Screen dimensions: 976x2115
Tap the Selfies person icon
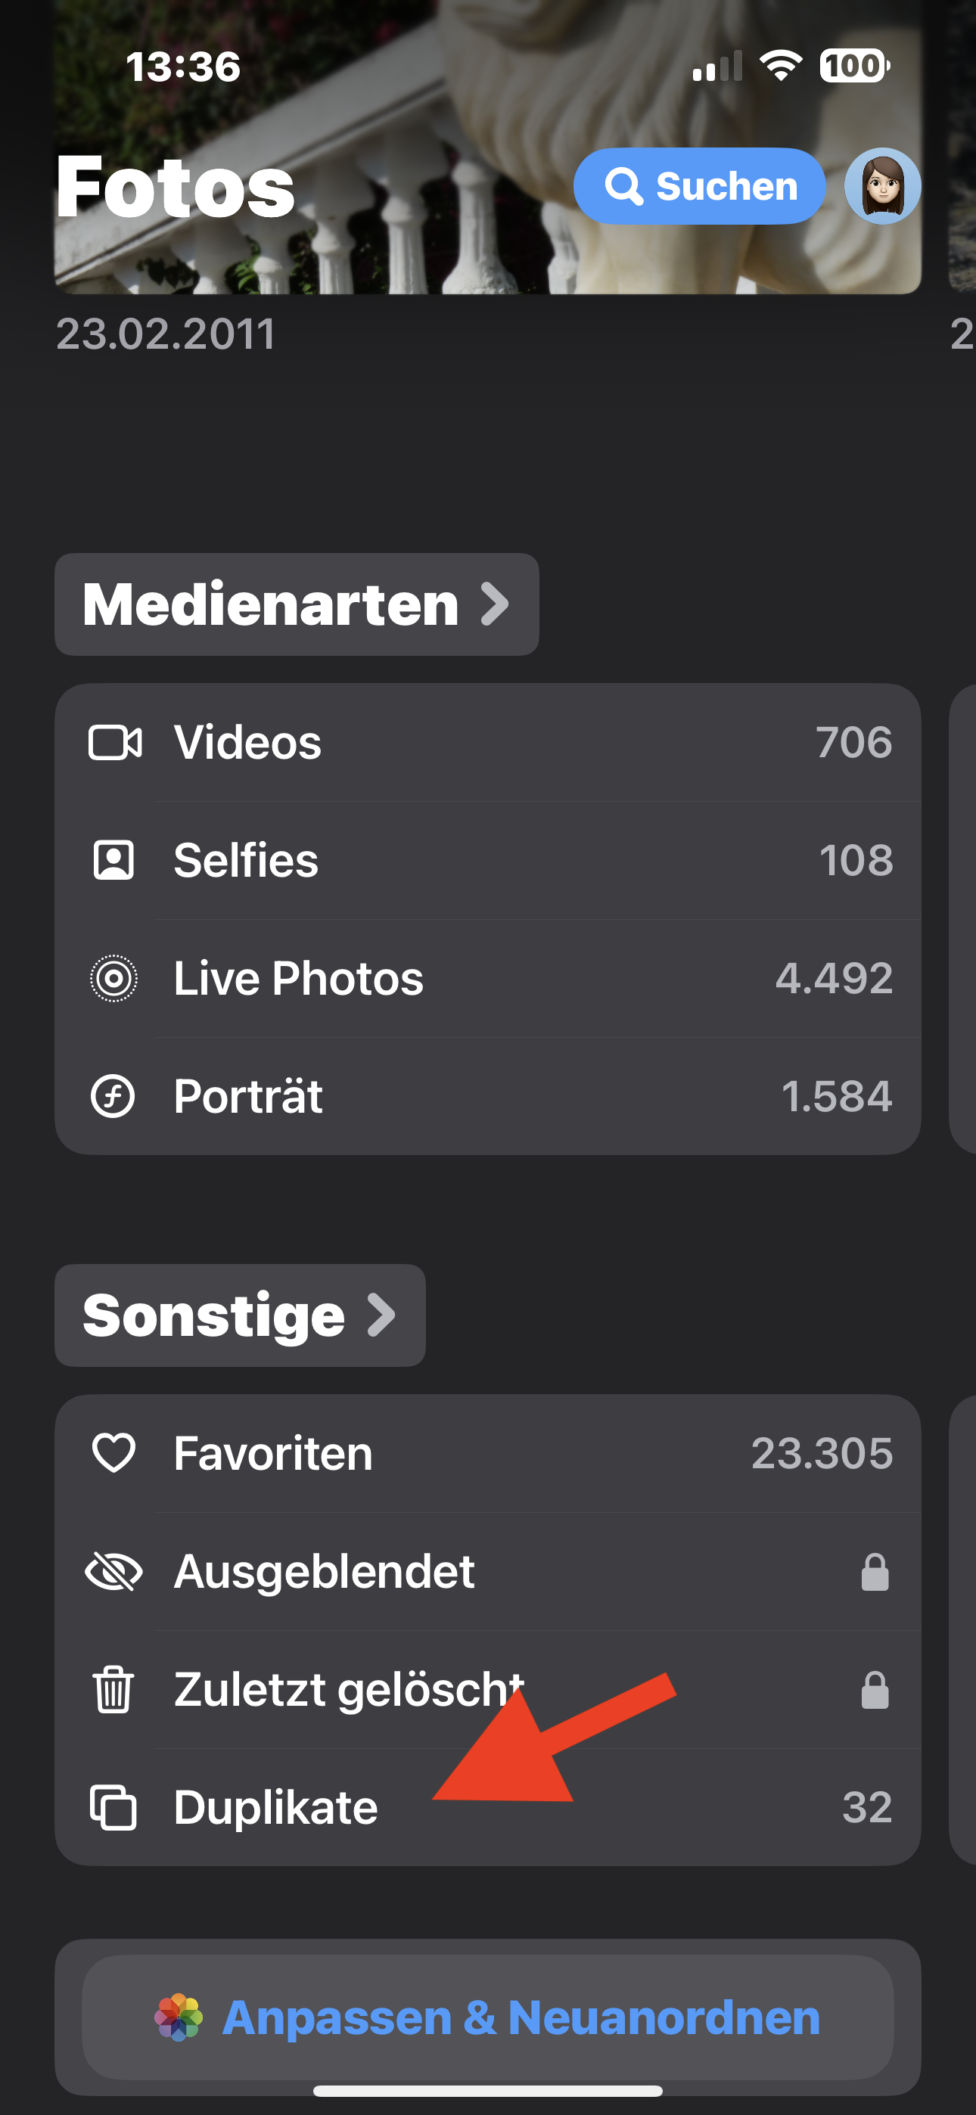113,861
